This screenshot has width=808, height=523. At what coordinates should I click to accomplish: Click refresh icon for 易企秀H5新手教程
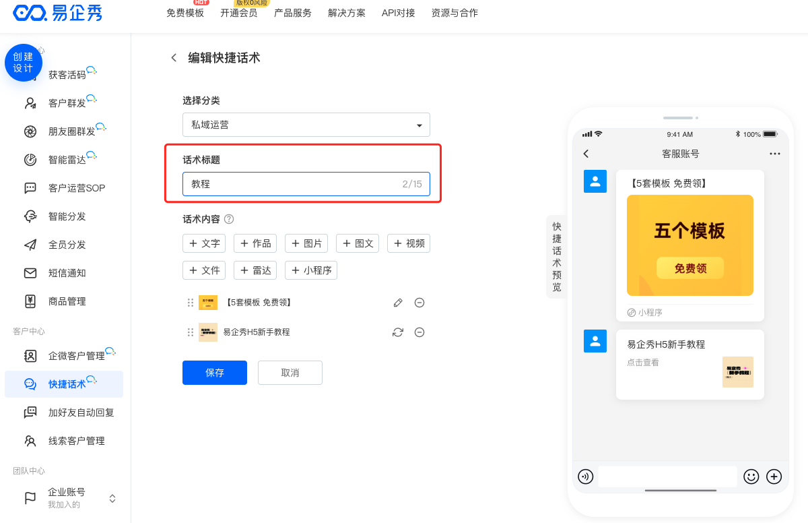[x=398, y=332]
